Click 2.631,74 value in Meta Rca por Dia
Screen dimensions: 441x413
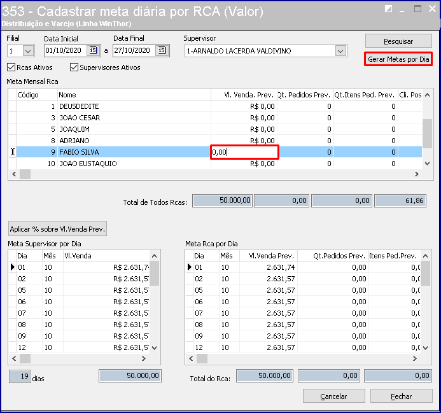coord(281,267)
